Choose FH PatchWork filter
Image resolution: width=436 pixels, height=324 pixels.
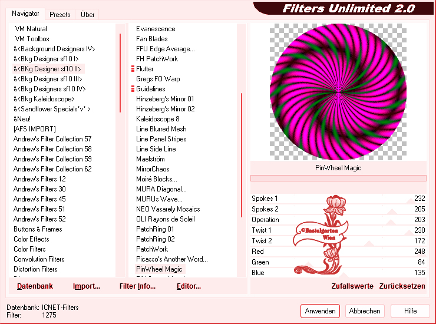pos(157,59)
